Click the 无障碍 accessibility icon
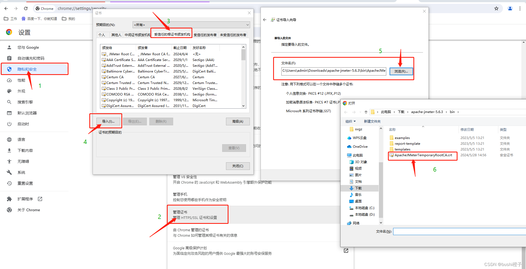The width and height of the screenshot is (526, 269). click(9, 161)
